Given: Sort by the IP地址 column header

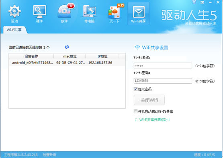Looking at the screenshot, I should click(x=102, y=56).
